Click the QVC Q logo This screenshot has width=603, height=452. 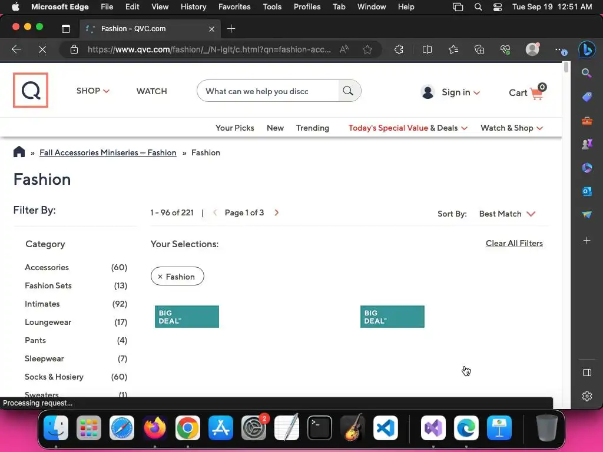31,90
